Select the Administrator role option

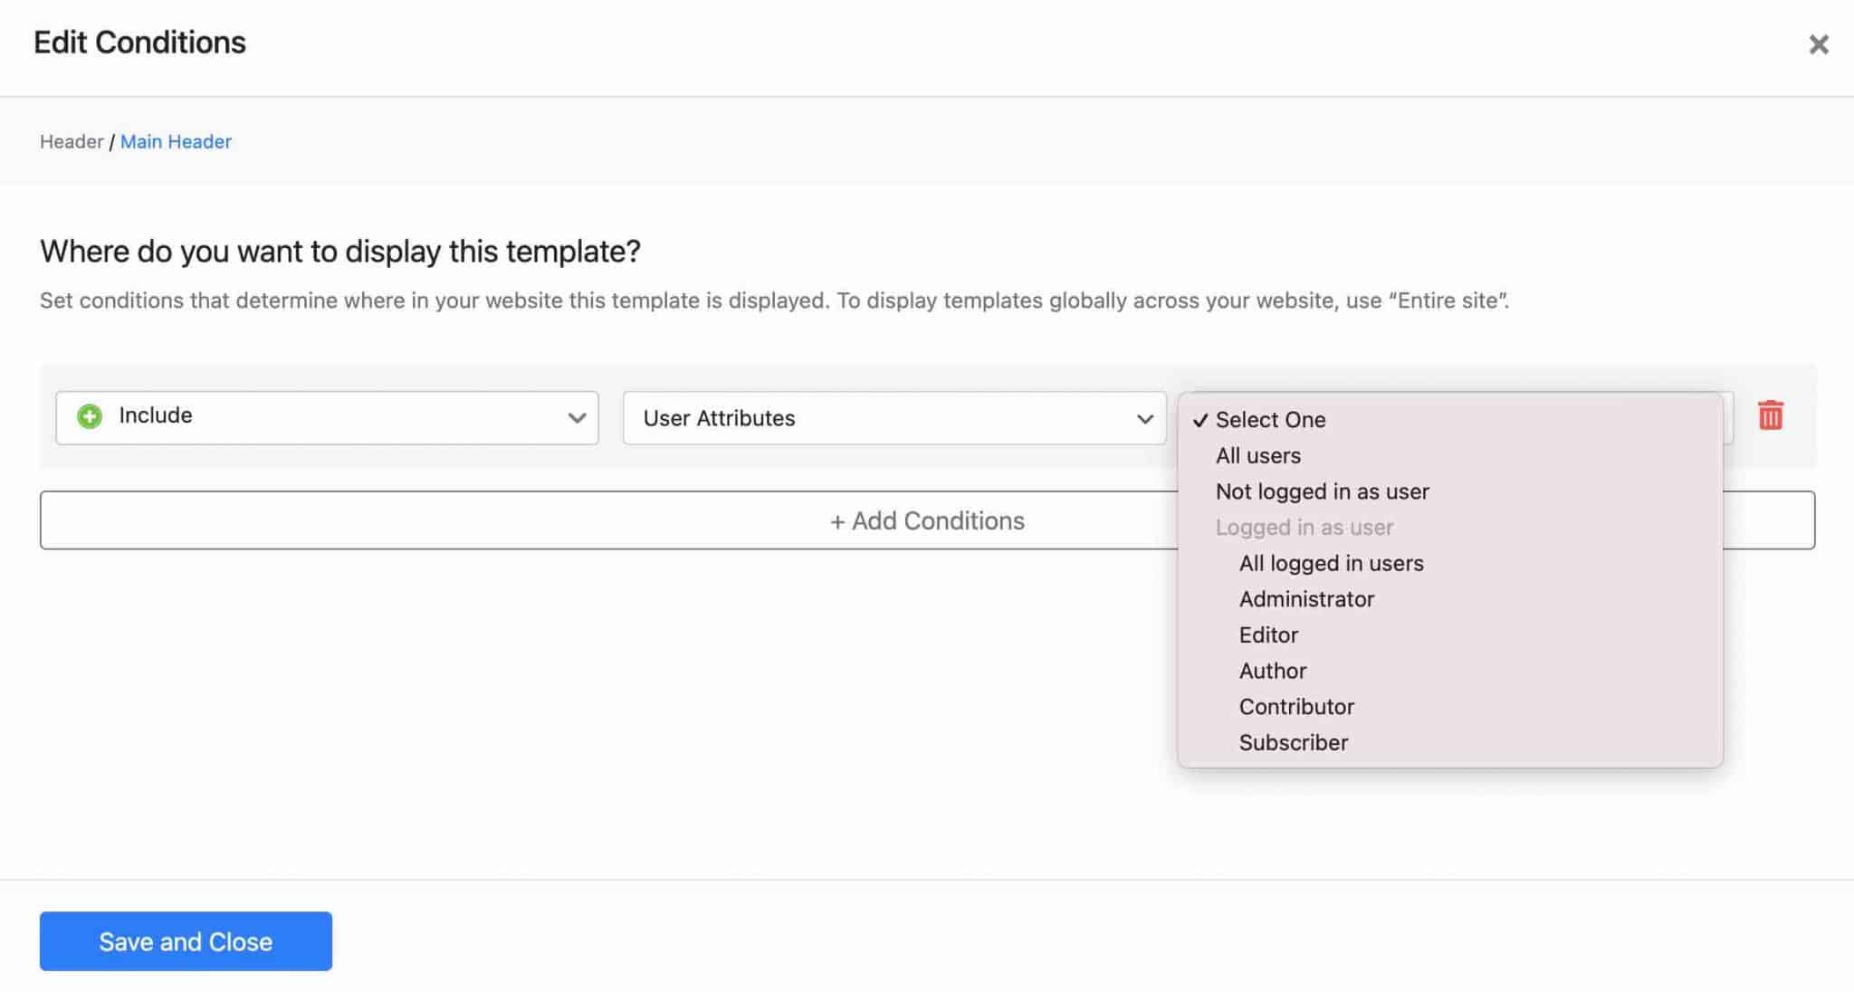pos(1306,599)
